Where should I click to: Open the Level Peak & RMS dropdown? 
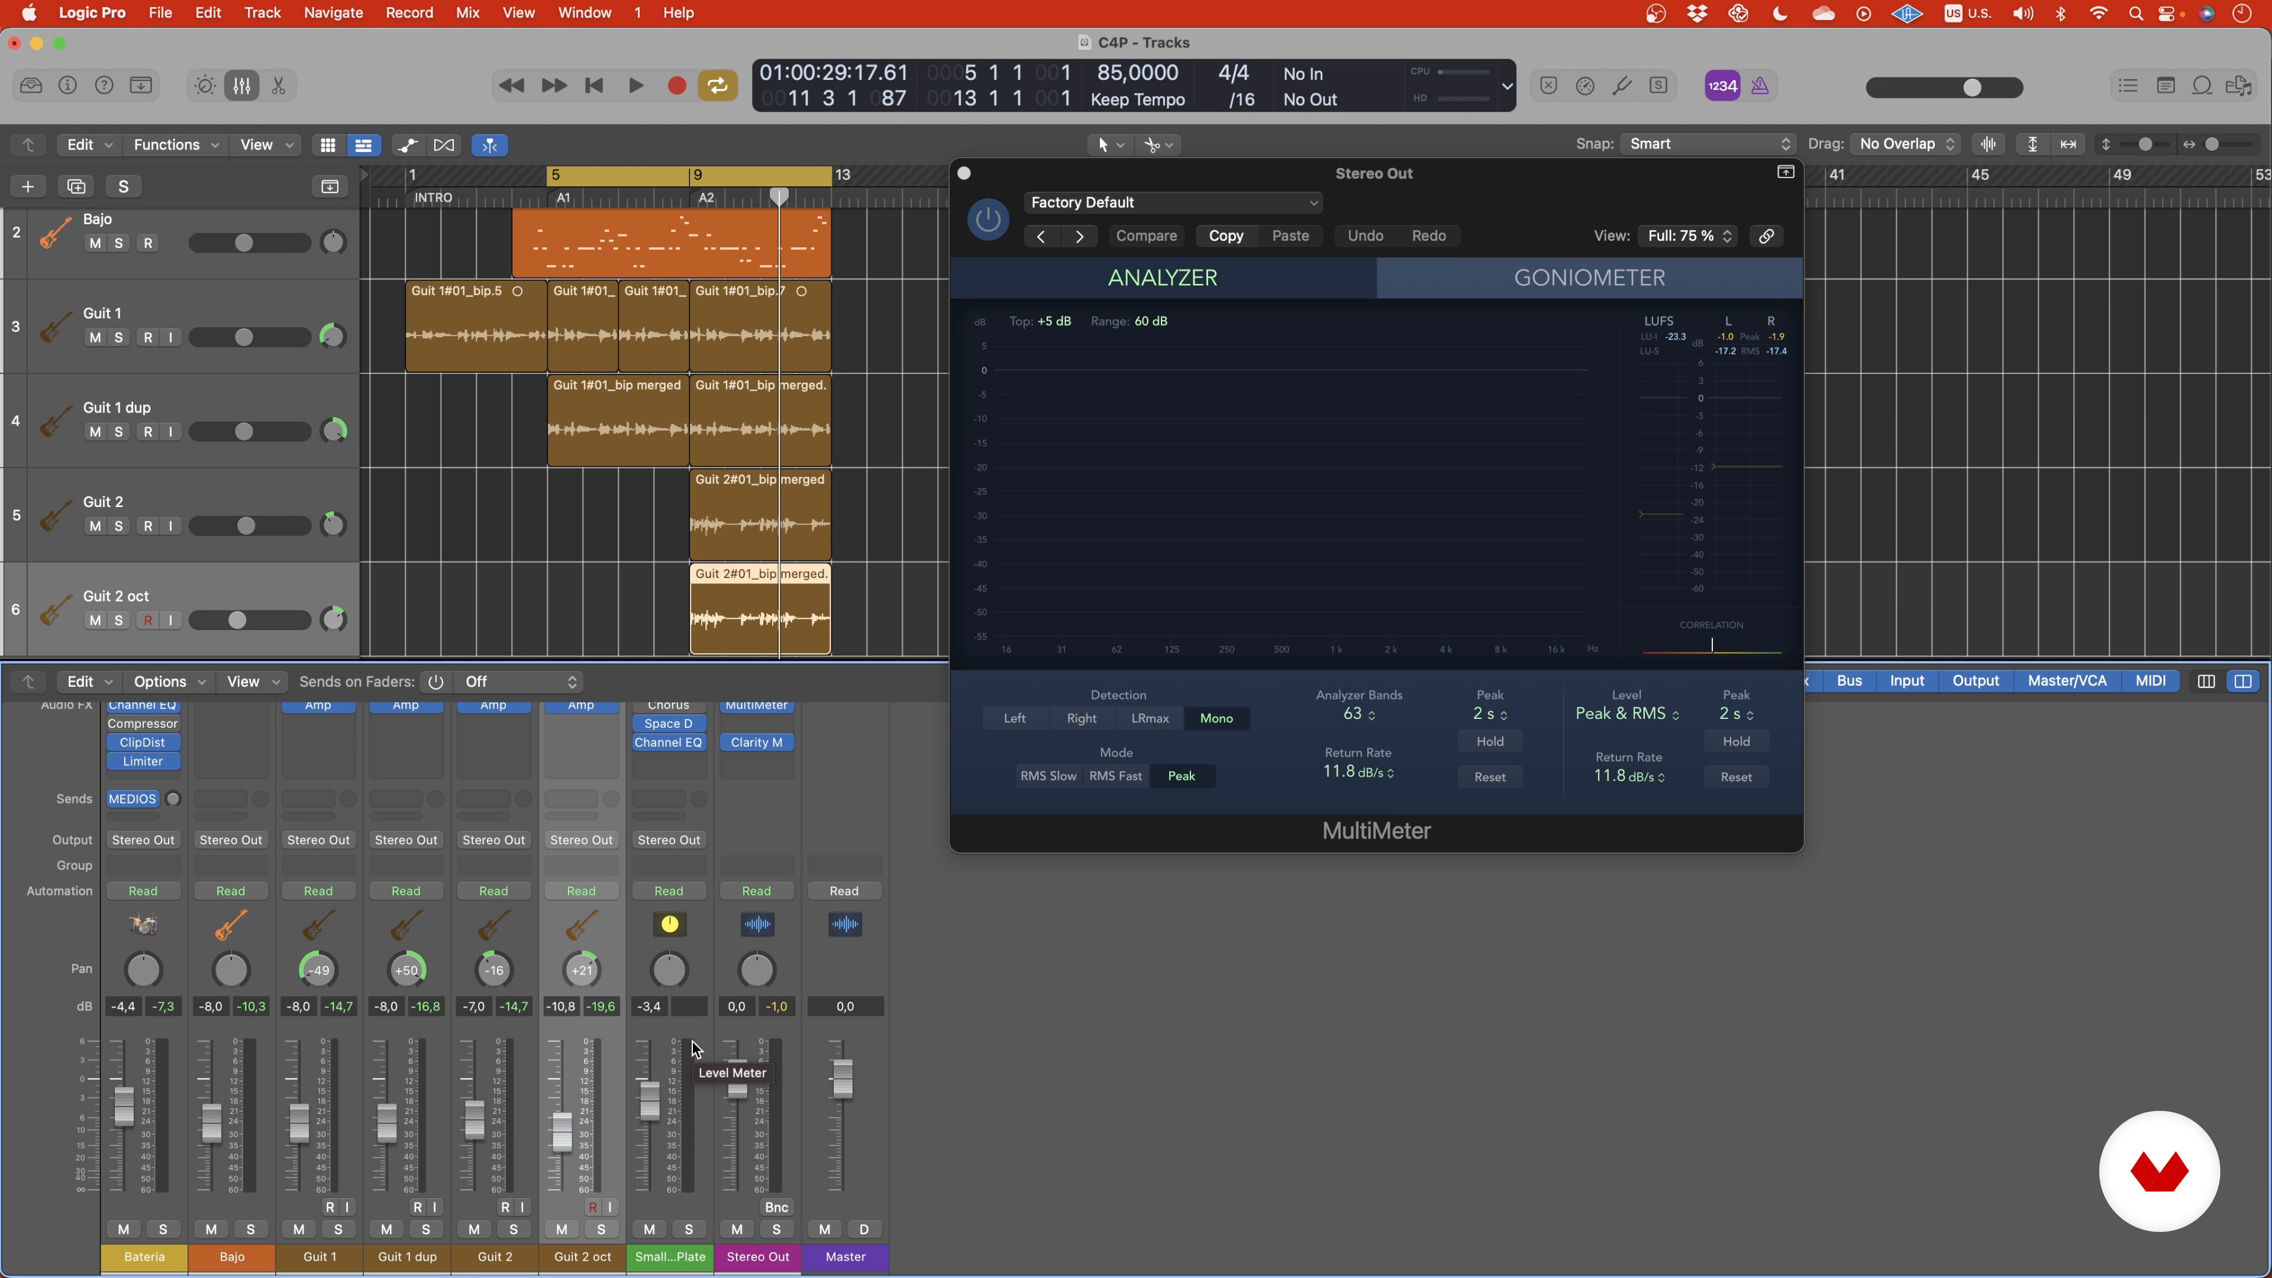click(1626, 714)
